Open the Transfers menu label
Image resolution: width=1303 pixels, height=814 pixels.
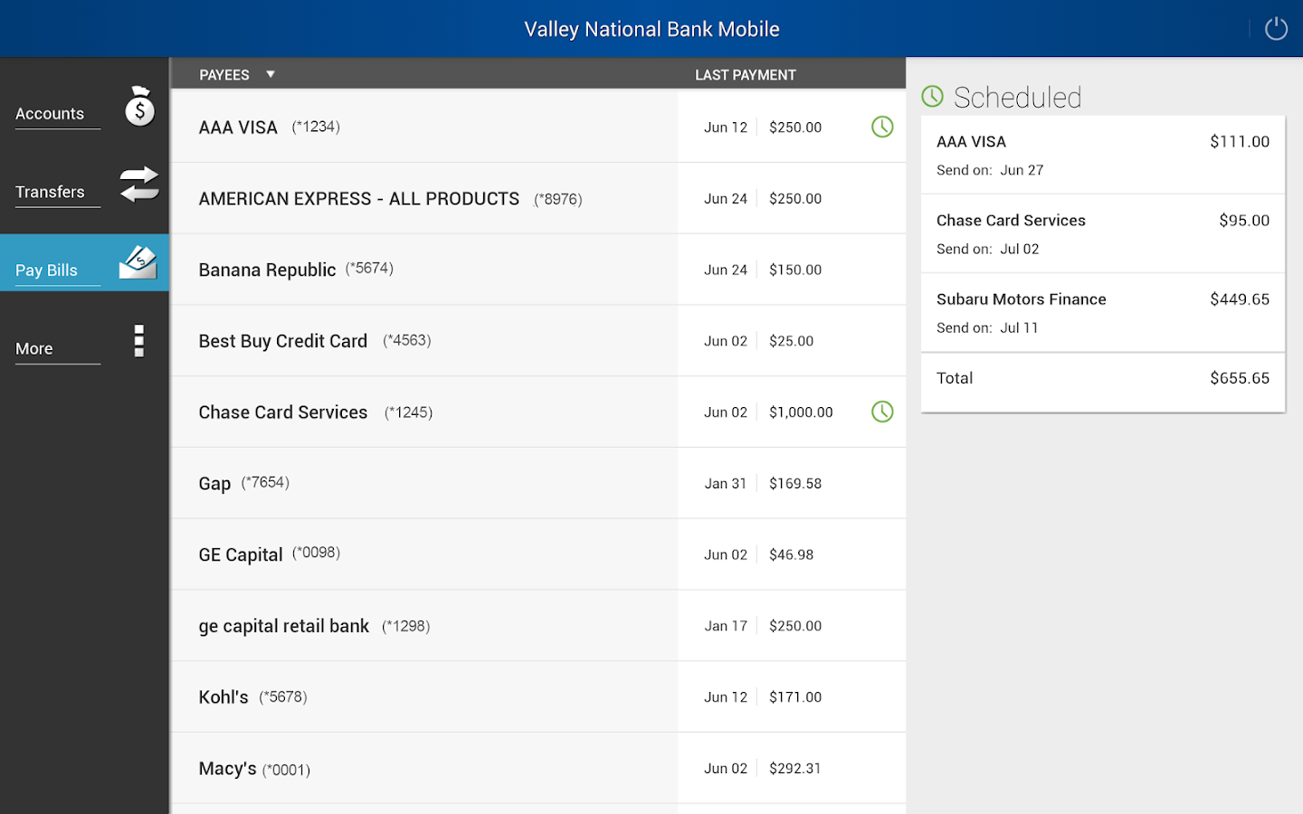click(50, 192)
